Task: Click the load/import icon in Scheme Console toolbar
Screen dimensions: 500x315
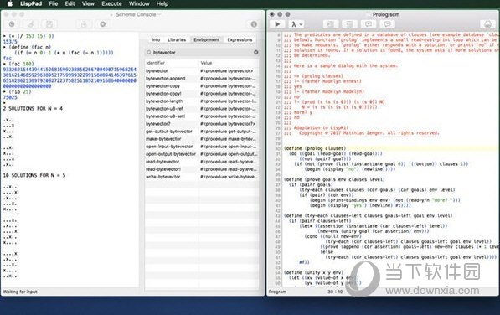Action: [x=84, y=24]
